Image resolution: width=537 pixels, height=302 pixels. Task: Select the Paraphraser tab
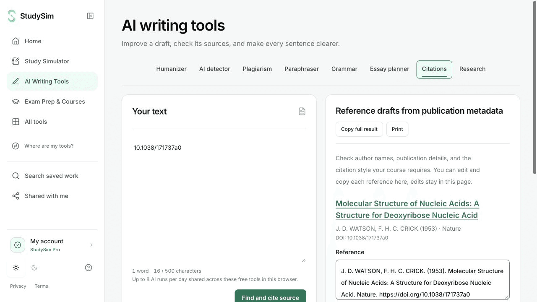[302, 69]
